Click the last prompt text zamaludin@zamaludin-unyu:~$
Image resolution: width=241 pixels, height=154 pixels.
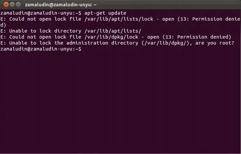tap(41, 49)
